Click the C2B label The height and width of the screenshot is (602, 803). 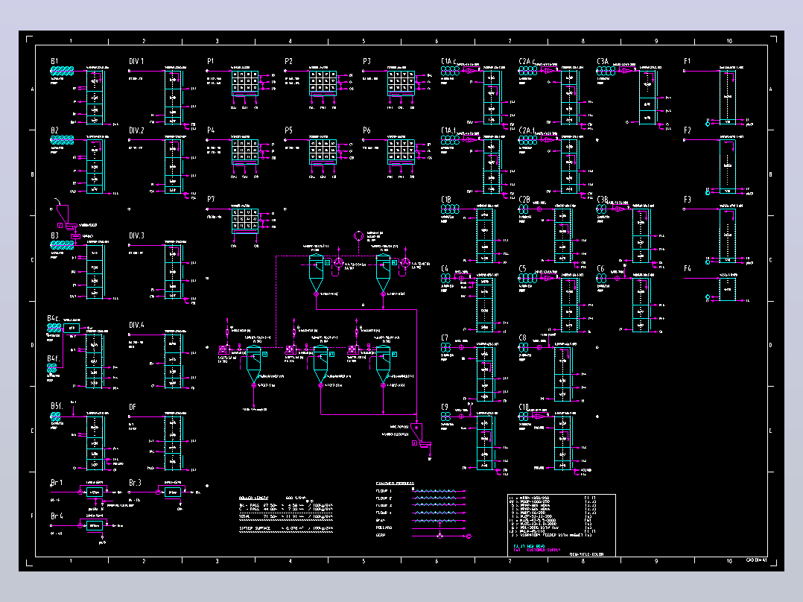click(524, 199)
